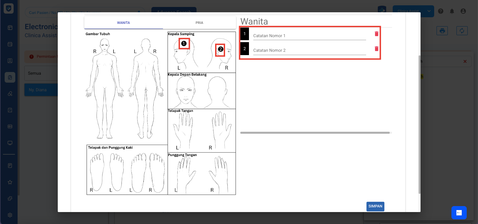
Task: Click the Kepala Depan Belakang front face
Action: pyautogui.click(x=185, y=92)
